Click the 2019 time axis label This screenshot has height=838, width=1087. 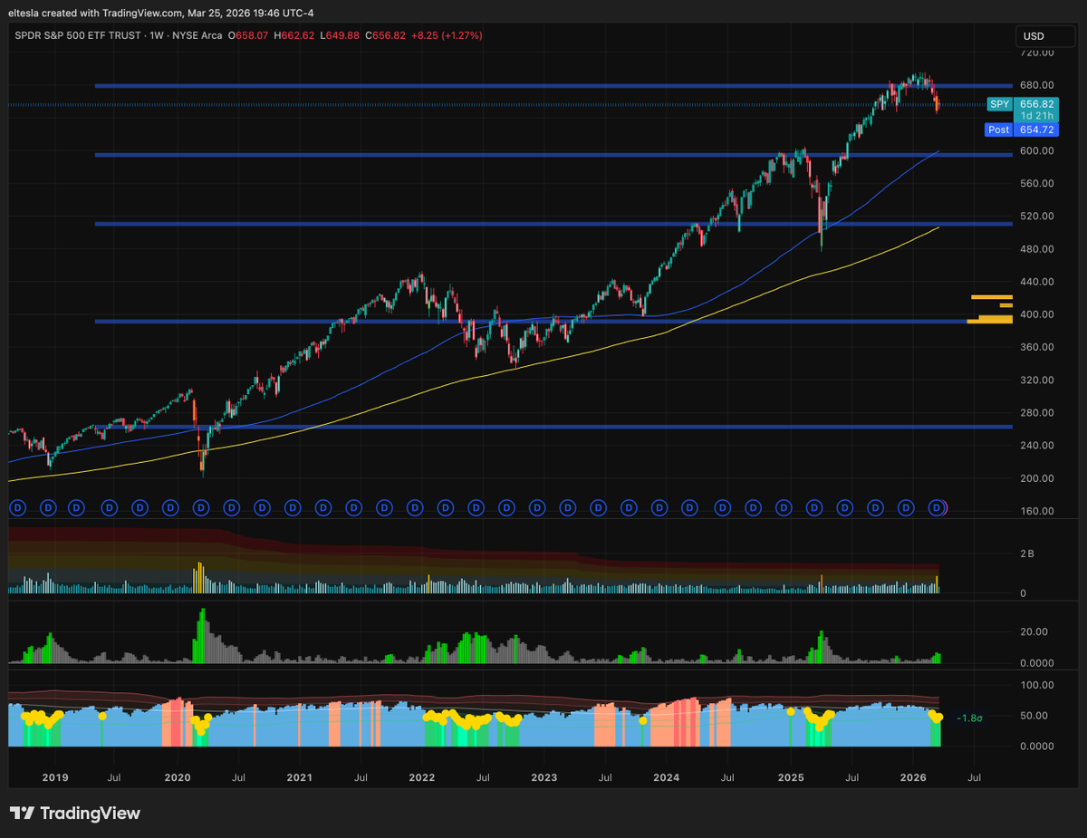coord(55,777)
